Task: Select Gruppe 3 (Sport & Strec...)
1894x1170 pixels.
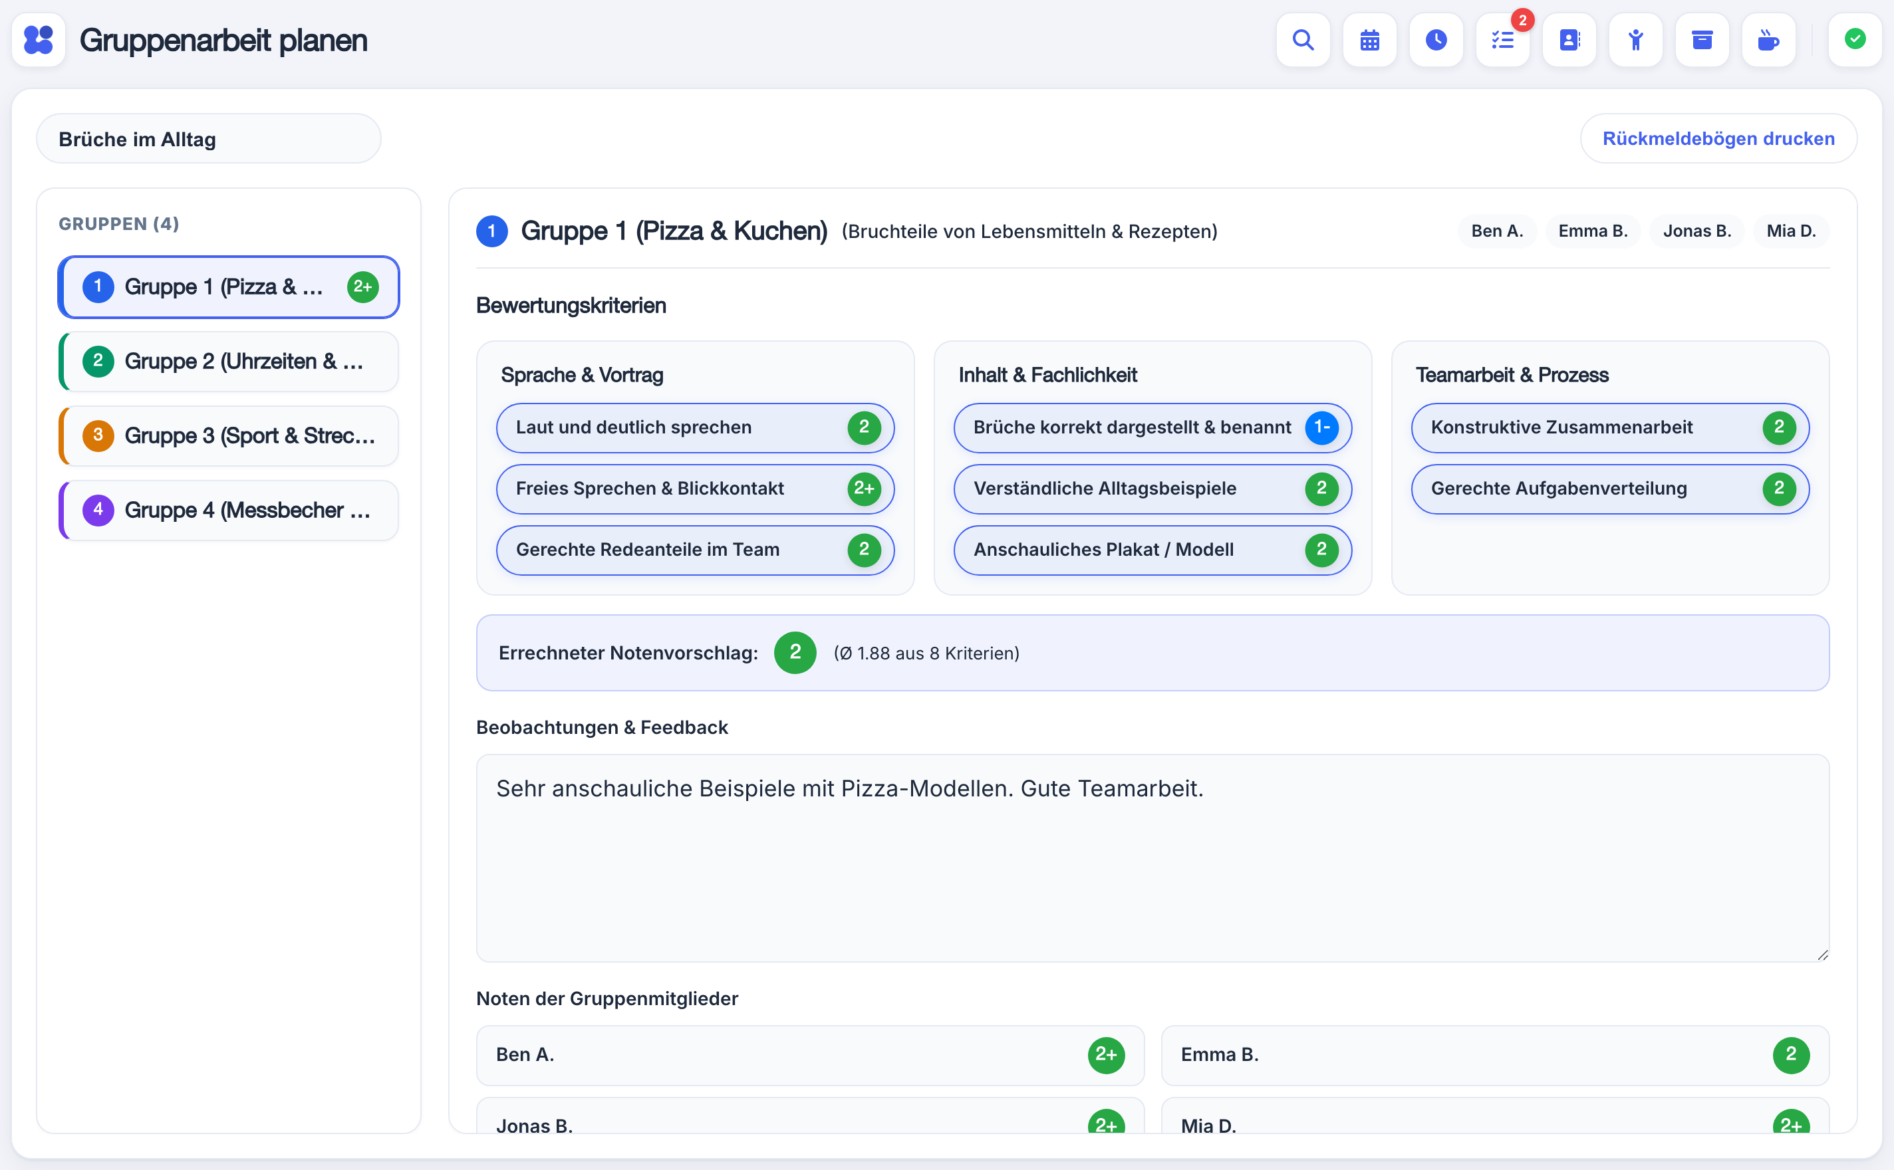Action: click(229, 435)
